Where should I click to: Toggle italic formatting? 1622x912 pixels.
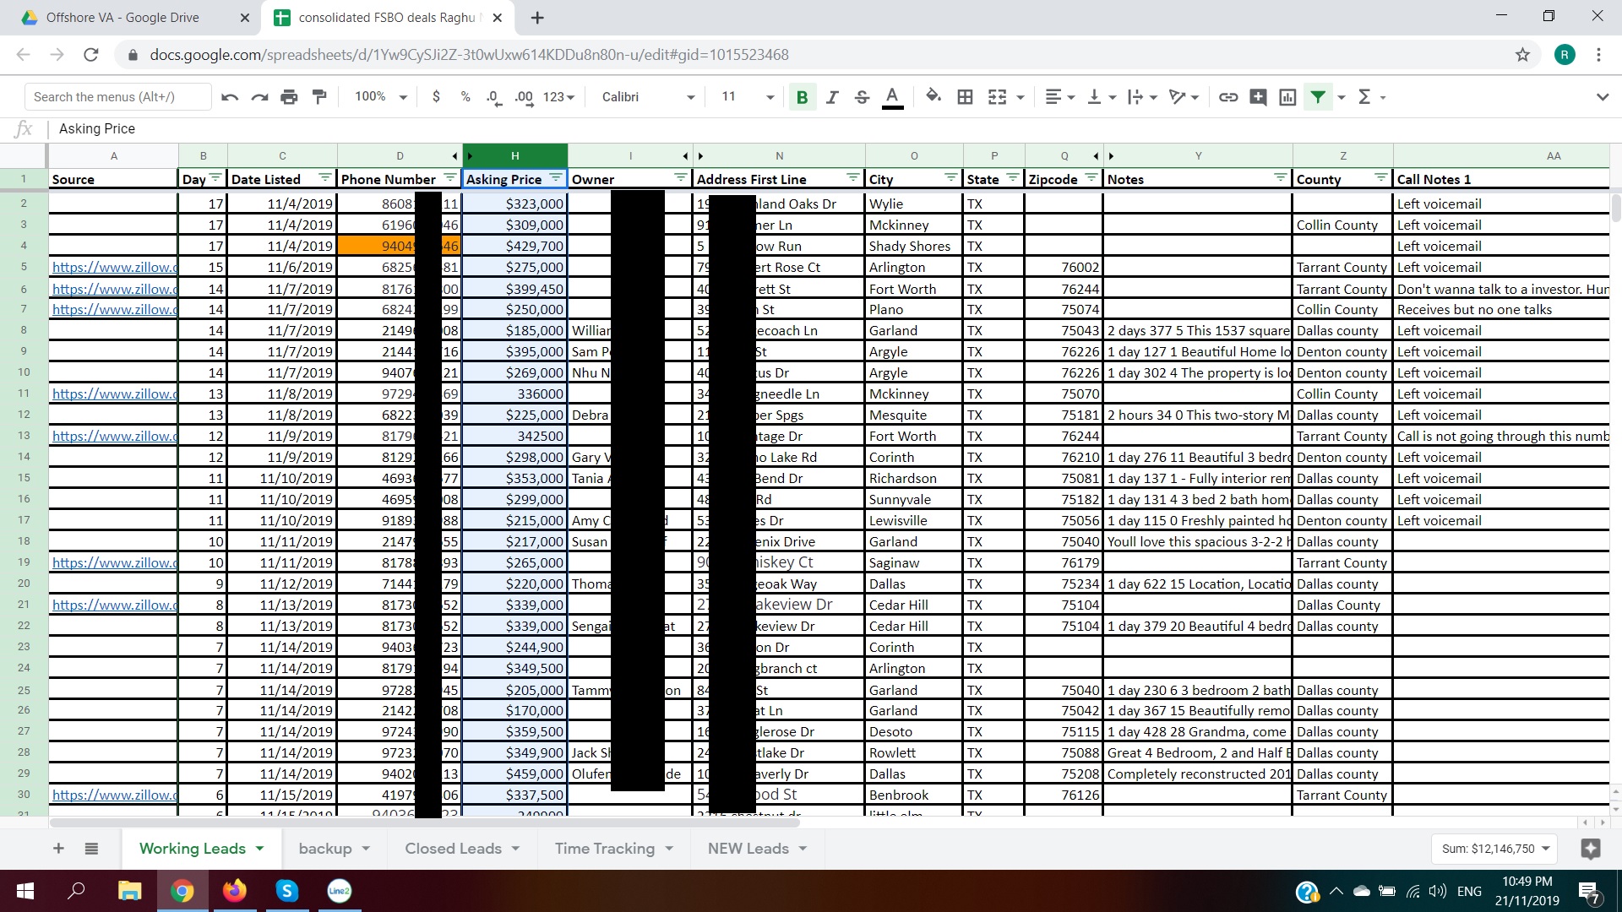click(832, 97)
